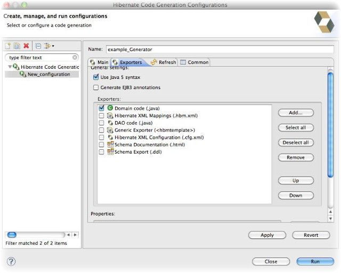The width and height of the screenshot is (341, 273).
Task: Open the filter configurations dropdown icon
Action: [x=48, y=46]
